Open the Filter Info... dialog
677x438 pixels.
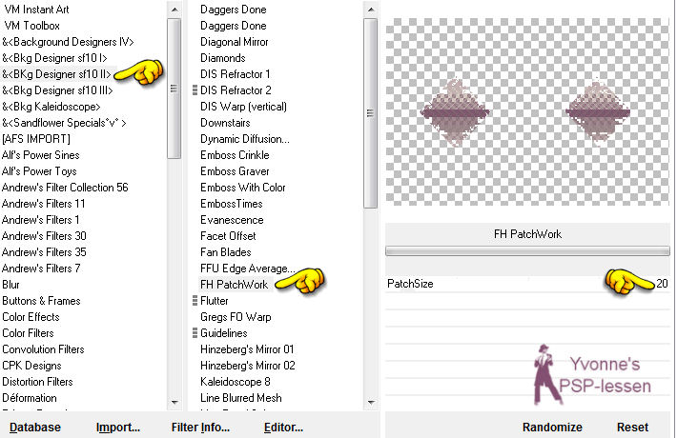coord(201,428)
